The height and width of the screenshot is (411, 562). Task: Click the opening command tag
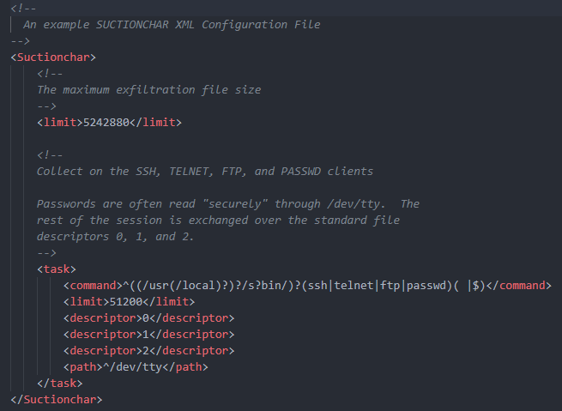pyautogui.click(x=93, y=286)
